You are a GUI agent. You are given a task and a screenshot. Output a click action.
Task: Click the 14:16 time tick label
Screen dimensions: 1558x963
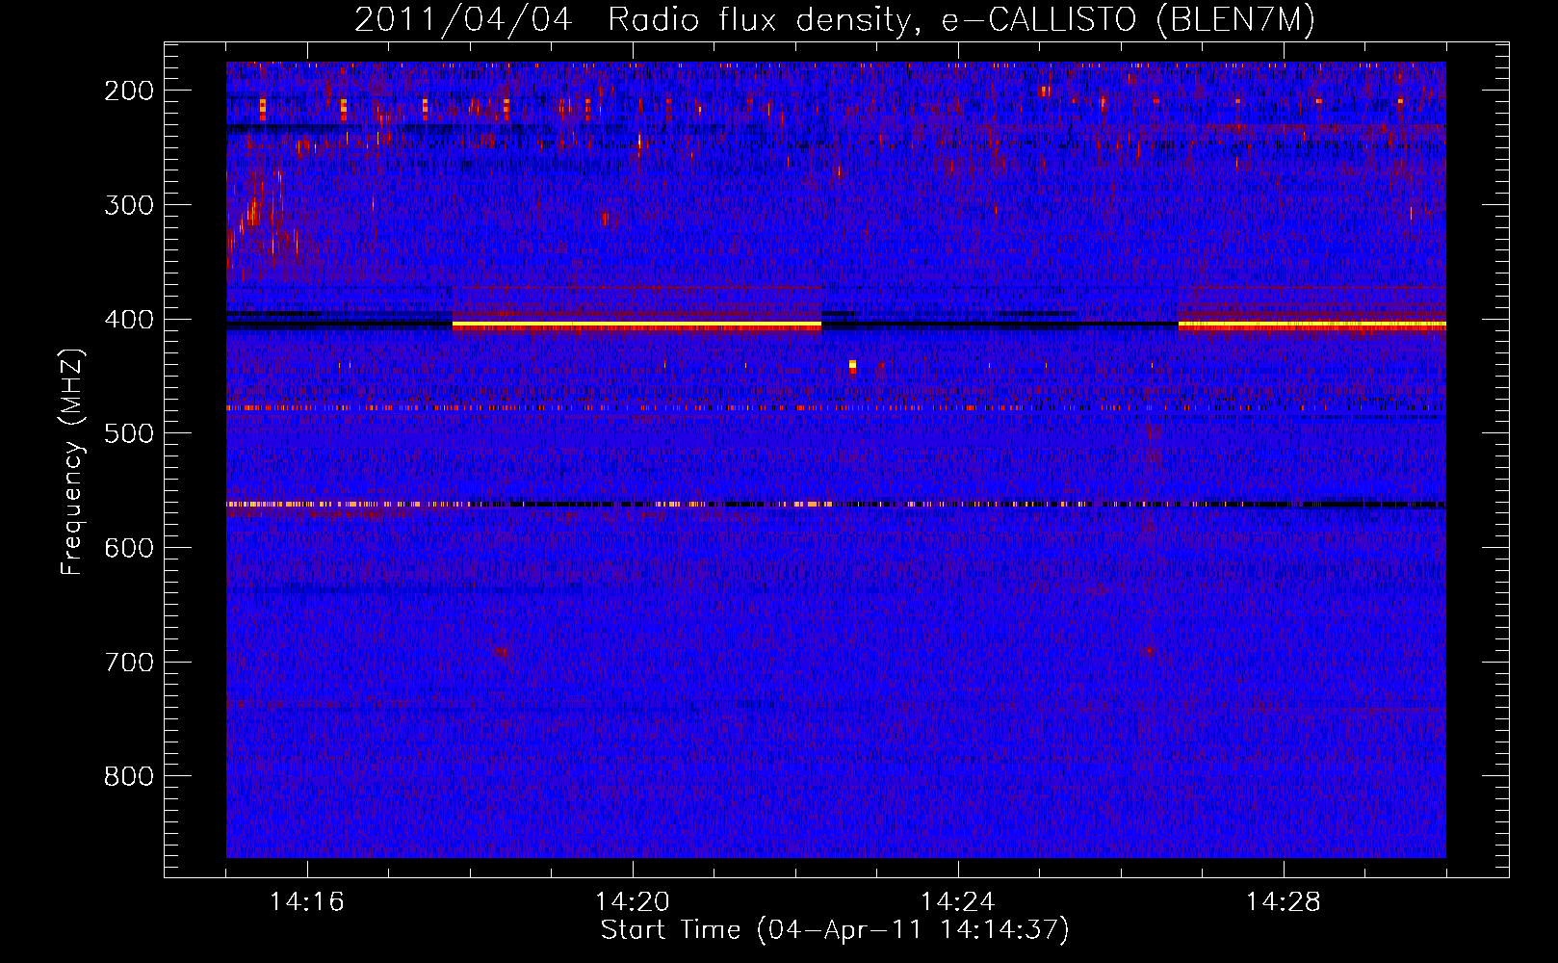(307, 901)
